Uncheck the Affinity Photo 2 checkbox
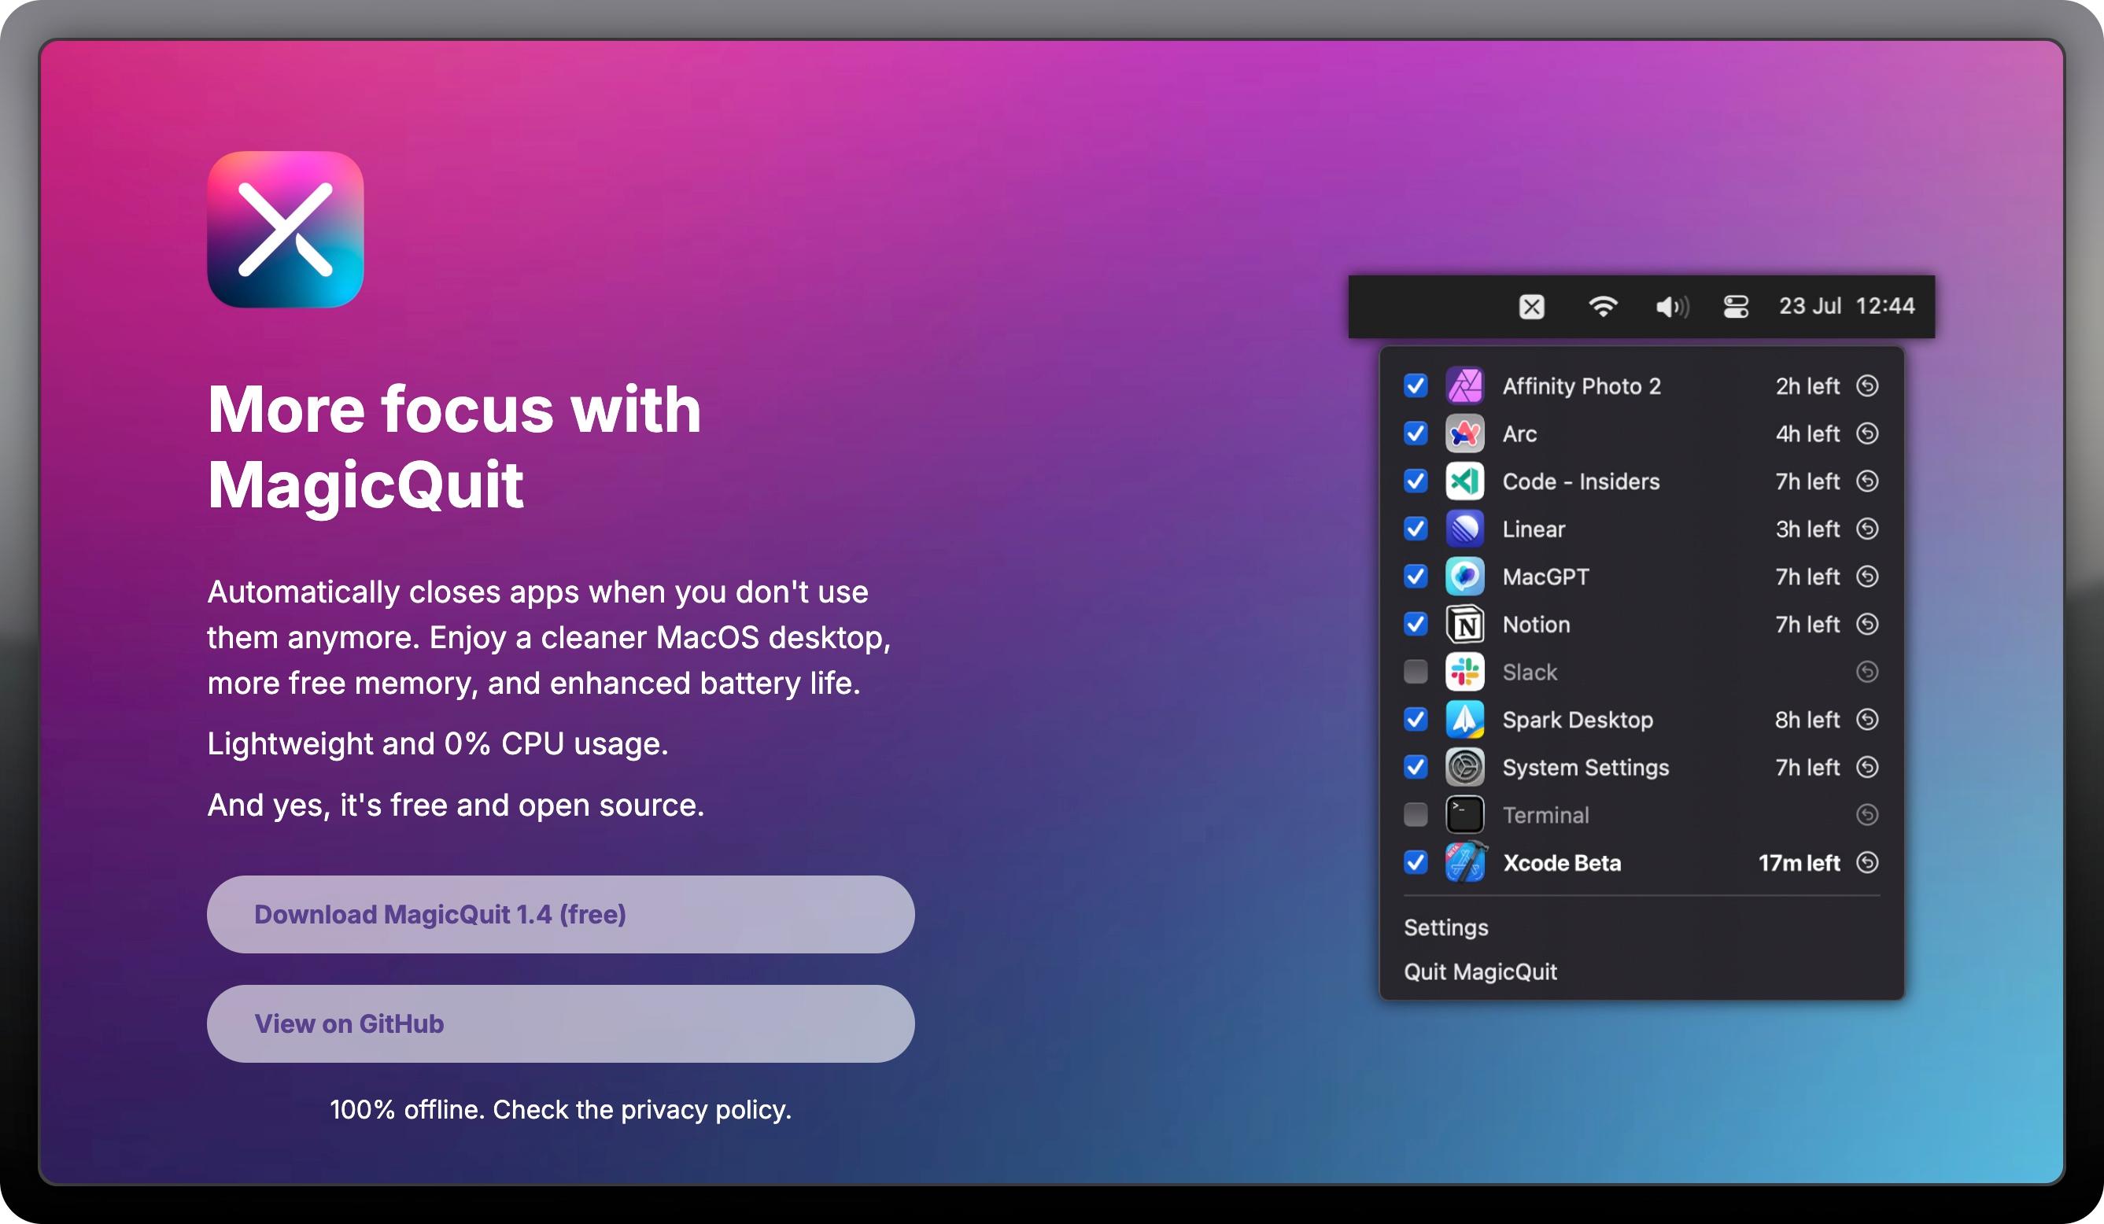2104x1224 pixels. (1416, 385)
